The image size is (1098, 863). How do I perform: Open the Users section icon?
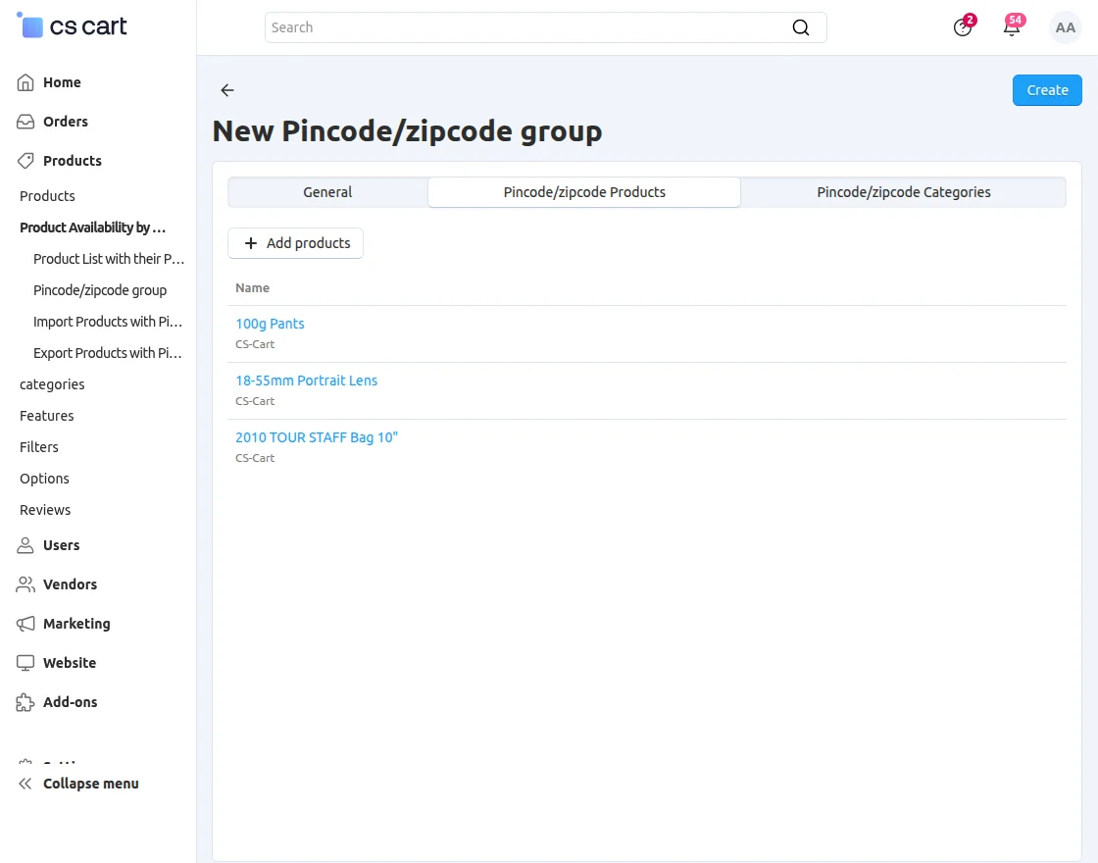click(x=25, y=545)
